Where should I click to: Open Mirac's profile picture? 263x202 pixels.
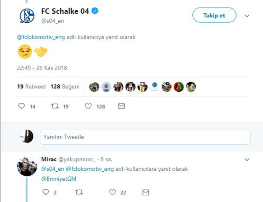[x=27, y=167]
